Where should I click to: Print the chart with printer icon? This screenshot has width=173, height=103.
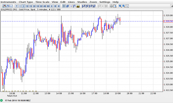pyautogui.click(x=112, y=6)
